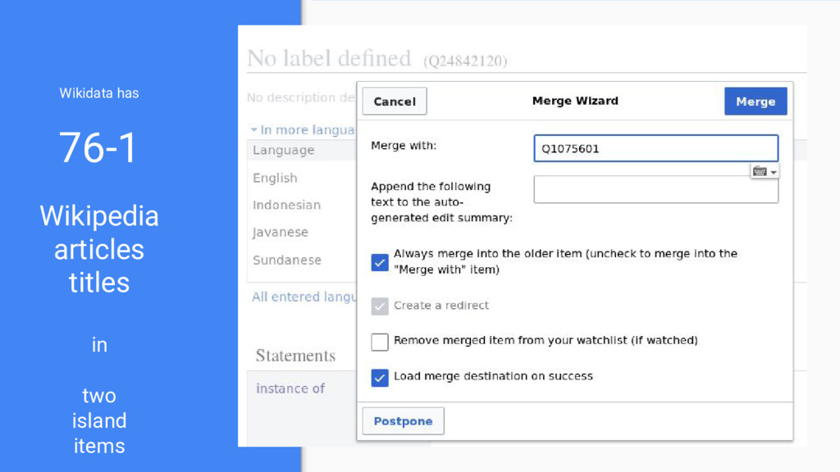
Task: Click the item ID (Q24842120)
Action: [465, 61]
